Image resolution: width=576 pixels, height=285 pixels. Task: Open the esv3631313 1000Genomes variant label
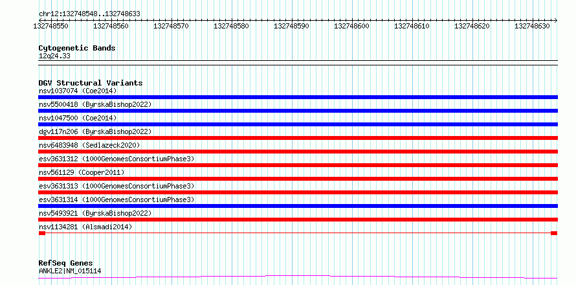[116, 186]
